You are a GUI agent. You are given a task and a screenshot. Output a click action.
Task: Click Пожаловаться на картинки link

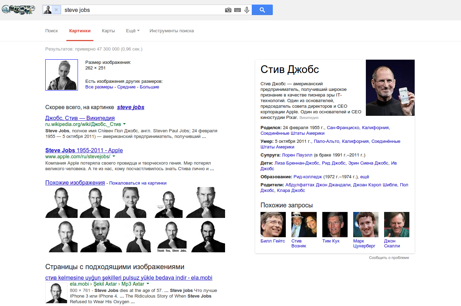click(x=138, y=183)
